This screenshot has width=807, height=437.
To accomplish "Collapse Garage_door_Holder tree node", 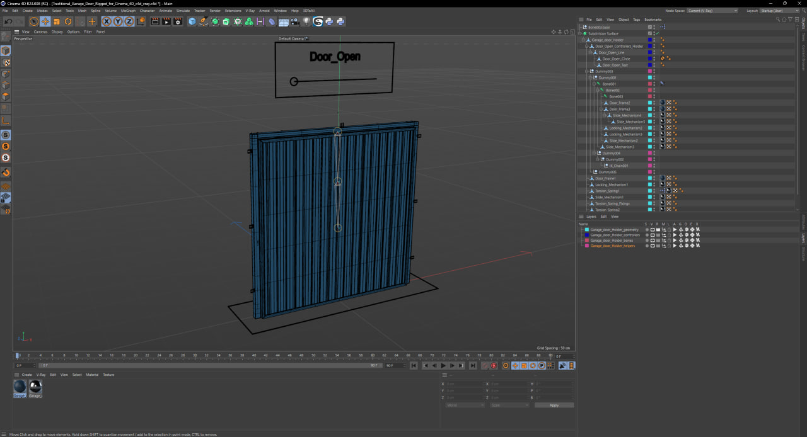I will click(583, 40).
